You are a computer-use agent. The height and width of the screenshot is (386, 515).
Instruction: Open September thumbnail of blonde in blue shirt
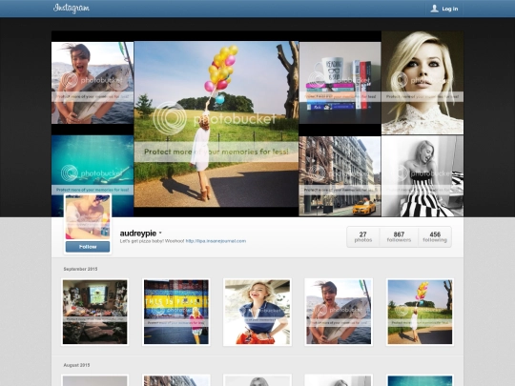(x=257, y=312)
